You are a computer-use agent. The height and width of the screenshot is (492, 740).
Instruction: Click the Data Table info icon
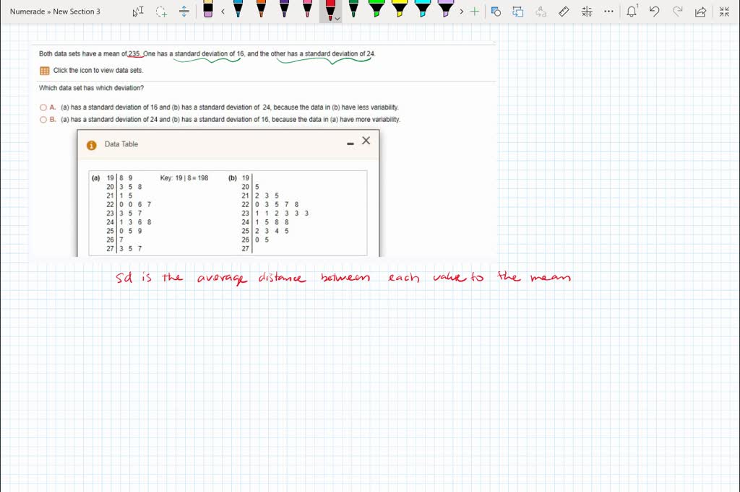92,145
